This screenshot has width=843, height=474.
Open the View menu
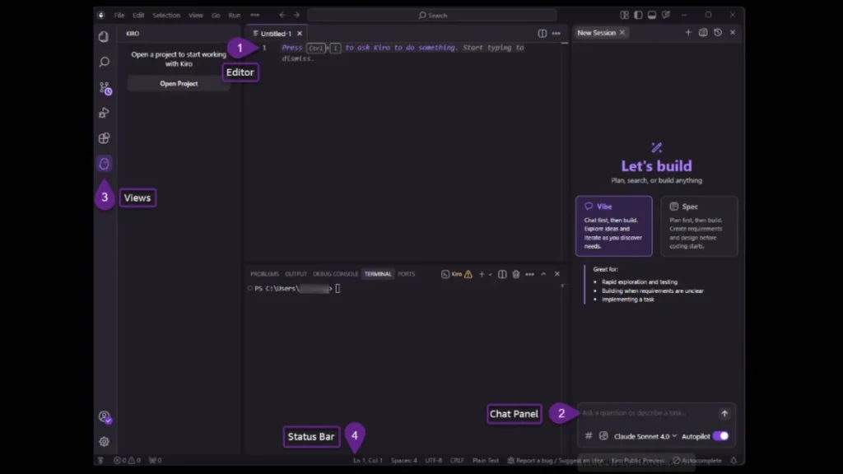[196, 15]
